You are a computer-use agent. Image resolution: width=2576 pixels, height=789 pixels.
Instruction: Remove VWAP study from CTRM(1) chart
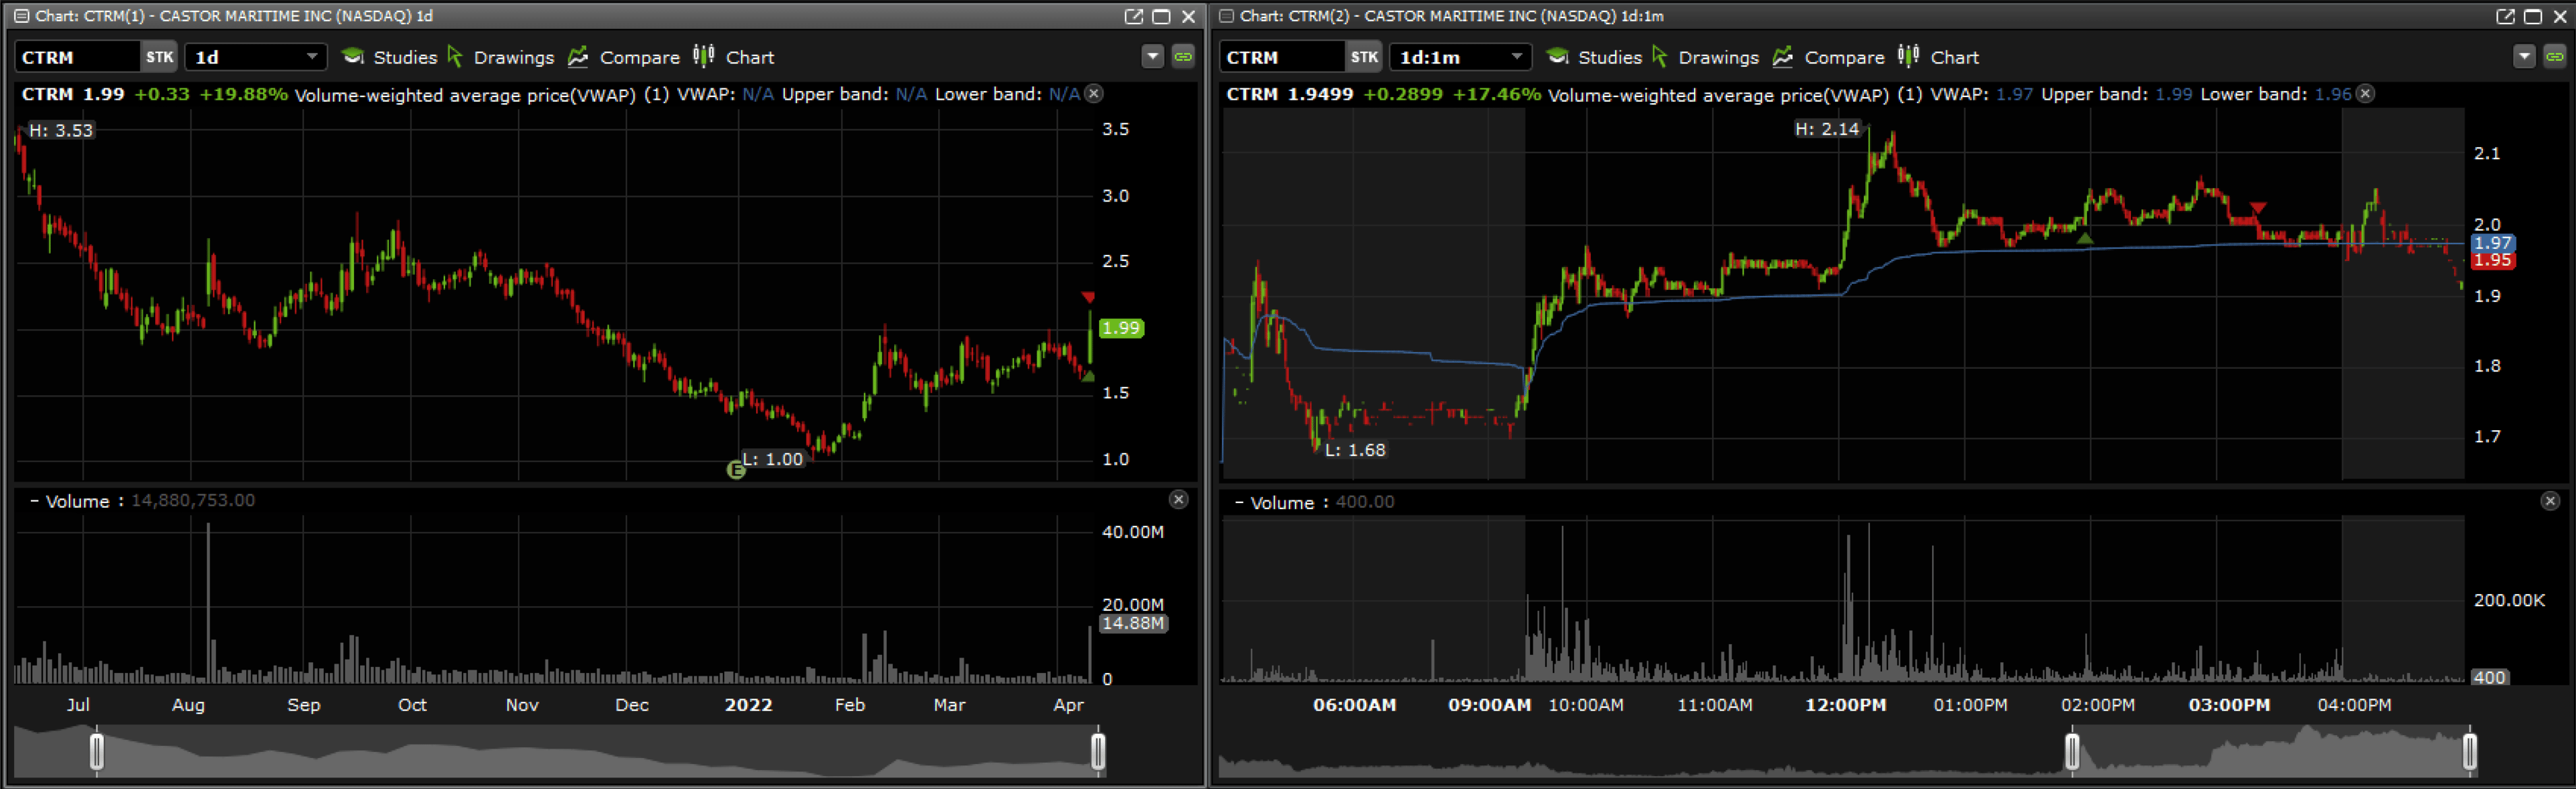(x=1094, y=94)
